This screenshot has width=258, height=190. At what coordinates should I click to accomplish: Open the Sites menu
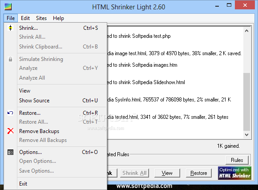pos(41,18)
